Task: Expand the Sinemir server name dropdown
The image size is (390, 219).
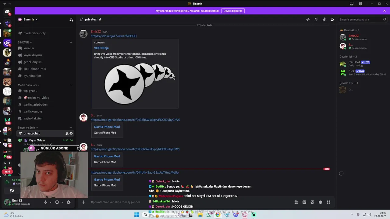Action: click(x=30, y=19)
